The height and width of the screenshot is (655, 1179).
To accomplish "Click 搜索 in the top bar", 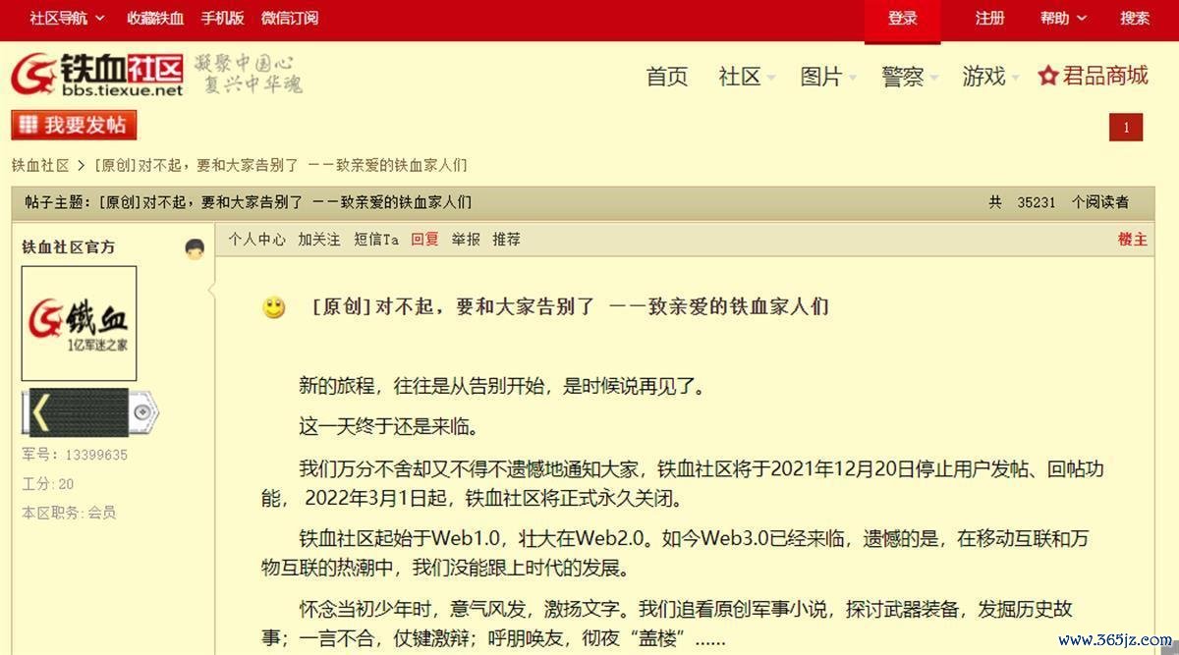I will (x=1135, y=18).
